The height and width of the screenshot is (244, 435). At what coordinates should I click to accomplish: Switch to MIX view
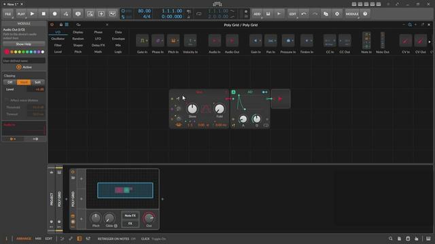pos(38,239)
